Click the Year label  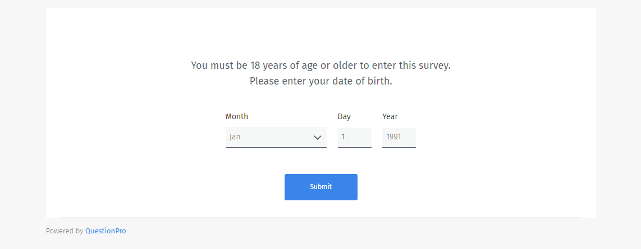[x=390, y=116]
